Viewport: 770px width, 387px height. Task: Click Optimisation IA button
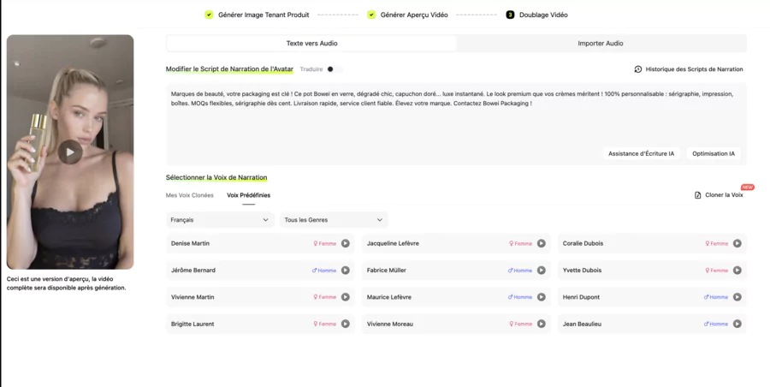pyautogui.click(x=714, y=153)
